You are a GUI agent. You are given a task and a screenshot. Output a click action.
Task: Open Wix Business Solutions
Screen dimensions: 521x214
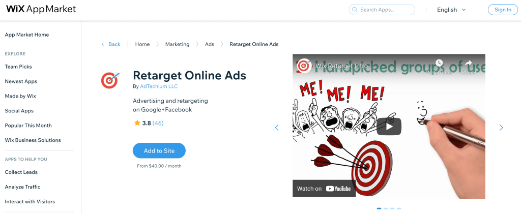tap(33, 140)
